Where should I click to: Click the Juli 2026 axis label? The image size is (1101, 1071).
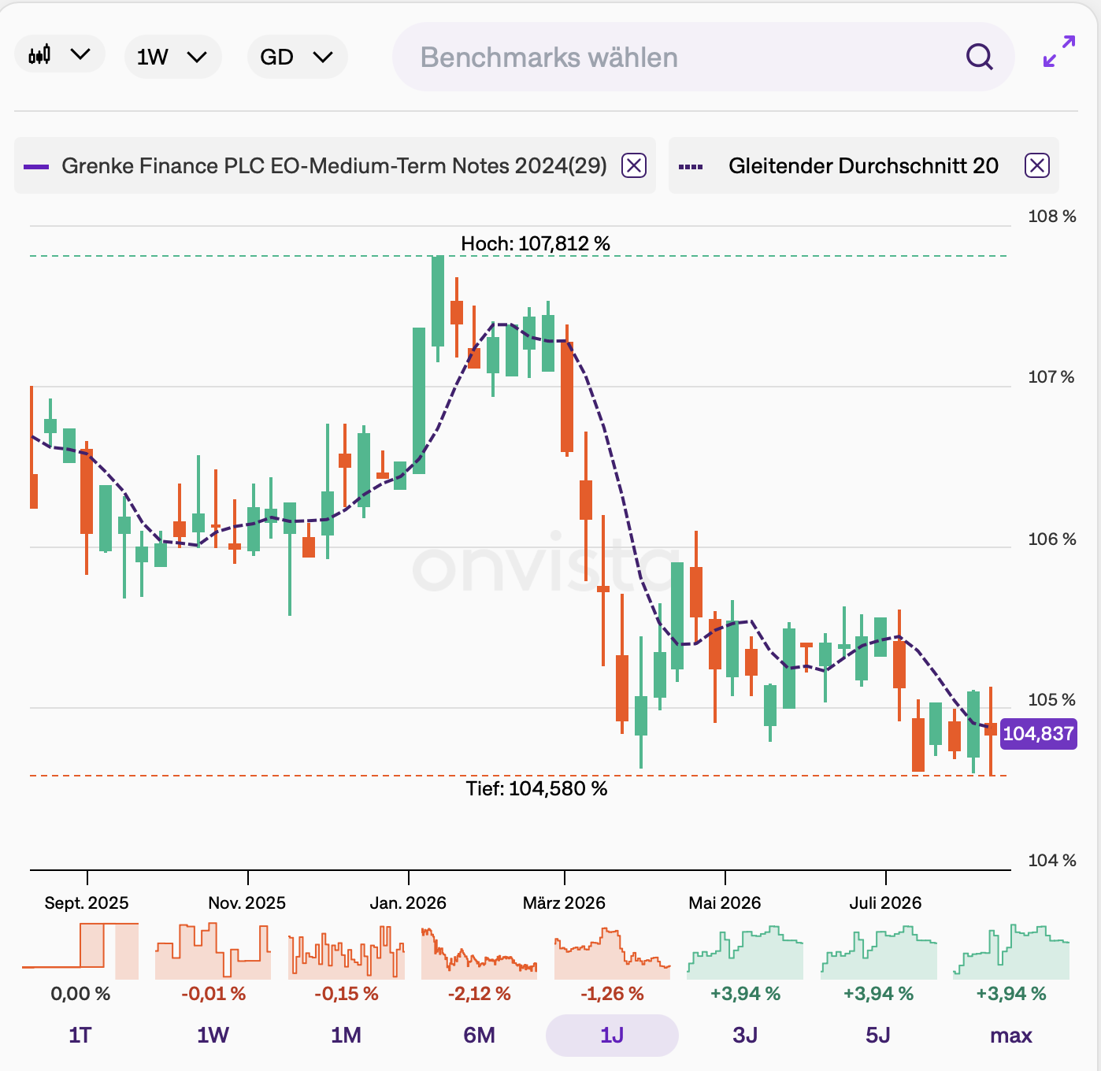tap(885, 902)
